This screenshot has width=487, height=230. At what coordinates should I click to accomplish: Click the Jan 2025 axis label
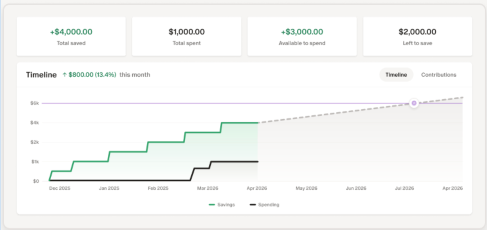(109, 188)
